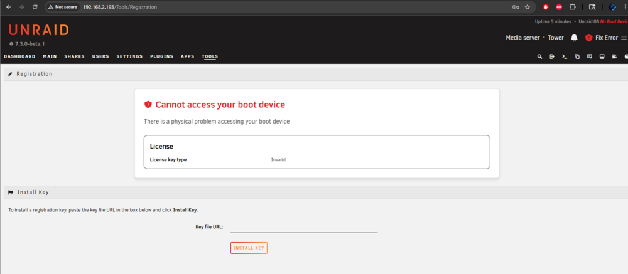This screenshot has width=628, height=274.
Task: Reload the page with browser refresh icon
Action: (x=35, y=7)
